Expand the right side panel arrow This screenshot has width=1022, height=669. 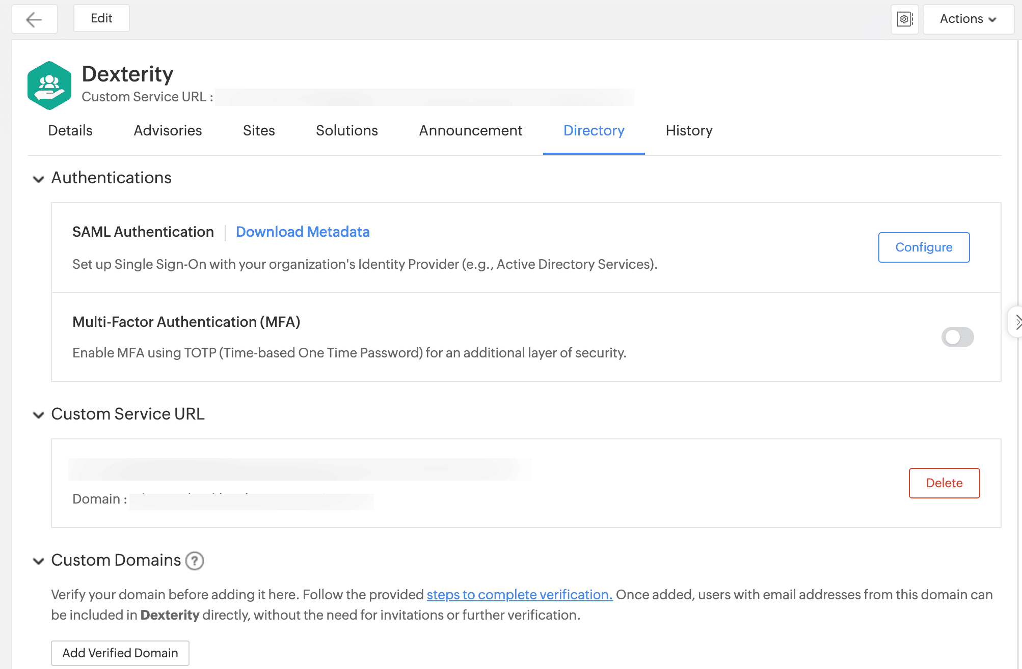(x=1017, y=322)
